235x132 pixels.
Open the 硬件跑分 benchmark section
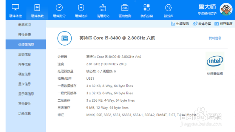(59, 10)
